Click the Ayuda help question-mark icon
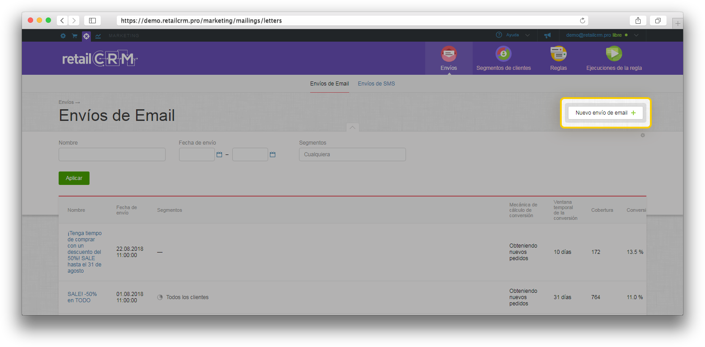This screenshot has height=347, width=705. (x=499, y=35)
